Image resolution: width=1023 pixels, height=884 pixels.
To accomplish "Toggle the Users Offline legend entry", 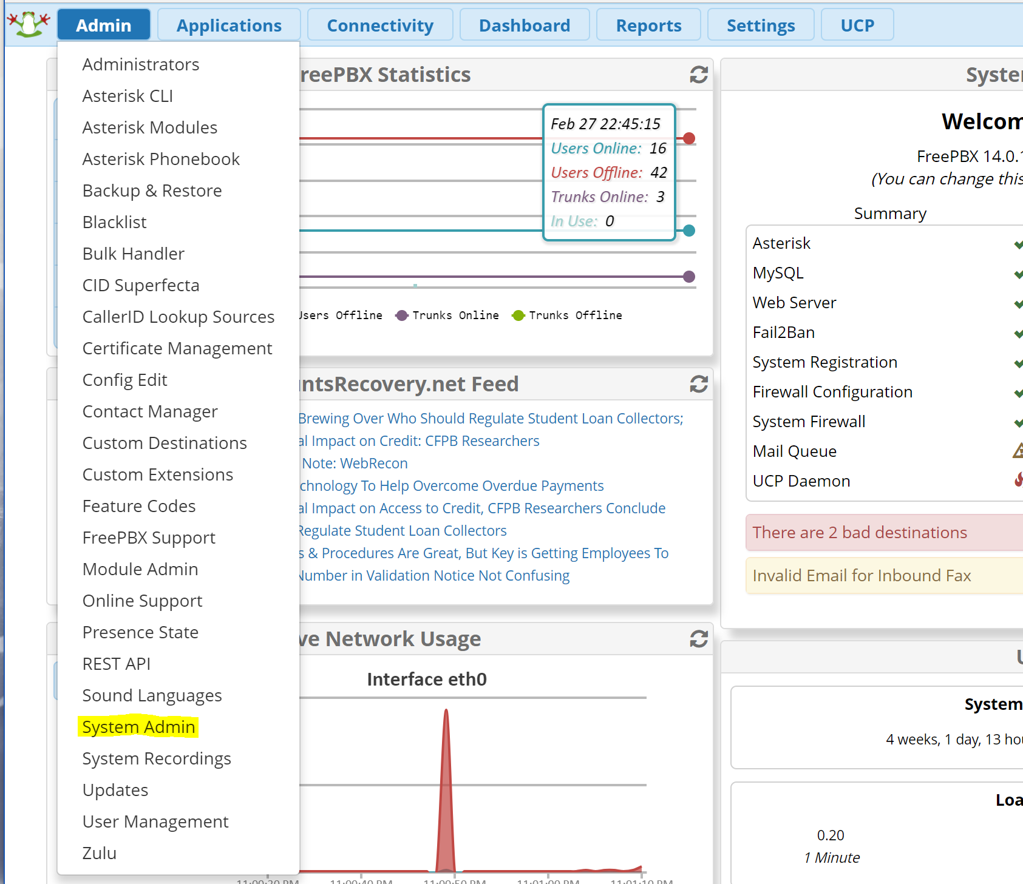I will 341,315.
